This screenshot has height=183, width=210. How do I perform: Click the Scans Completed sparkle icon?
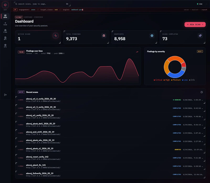[x=200, y=36]
